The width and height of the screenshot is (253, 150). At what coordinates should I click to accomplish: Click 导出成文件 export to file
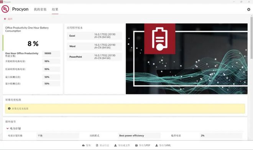pos(122,145)
